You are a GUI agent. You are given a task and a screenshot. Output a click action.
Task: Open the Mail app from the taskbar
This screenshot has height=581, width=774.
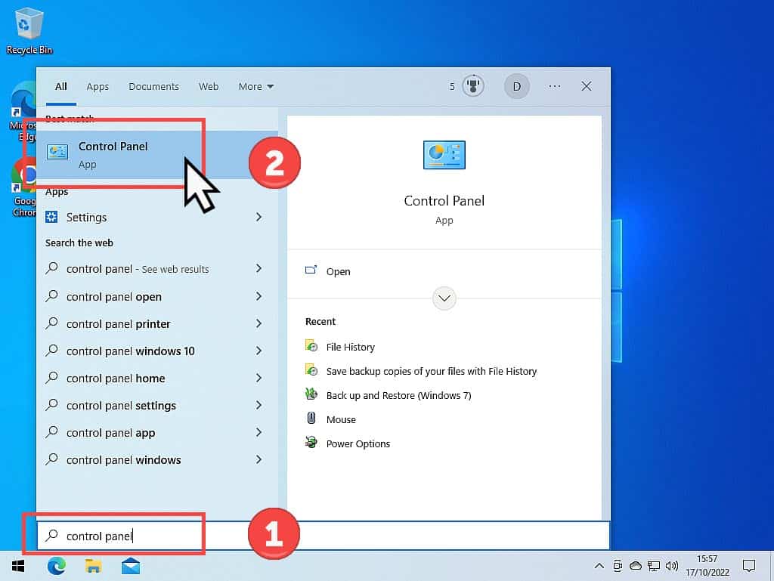(x=130, y=565)
